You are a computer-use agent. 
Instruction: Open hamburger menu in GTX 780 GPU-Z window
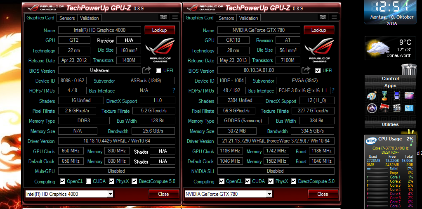[x=335, y=17]
